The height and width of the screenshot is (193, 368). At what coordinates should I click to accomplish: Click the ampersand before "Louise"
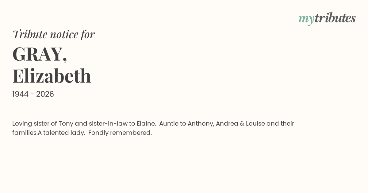pyautogui.click(x=242, y=124)
